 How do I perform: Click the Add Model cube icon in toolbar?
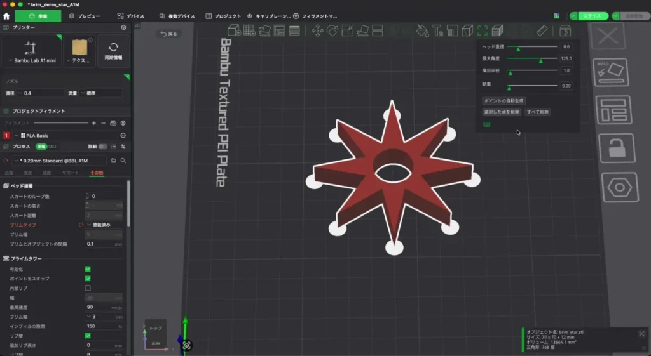pos(234,30)
